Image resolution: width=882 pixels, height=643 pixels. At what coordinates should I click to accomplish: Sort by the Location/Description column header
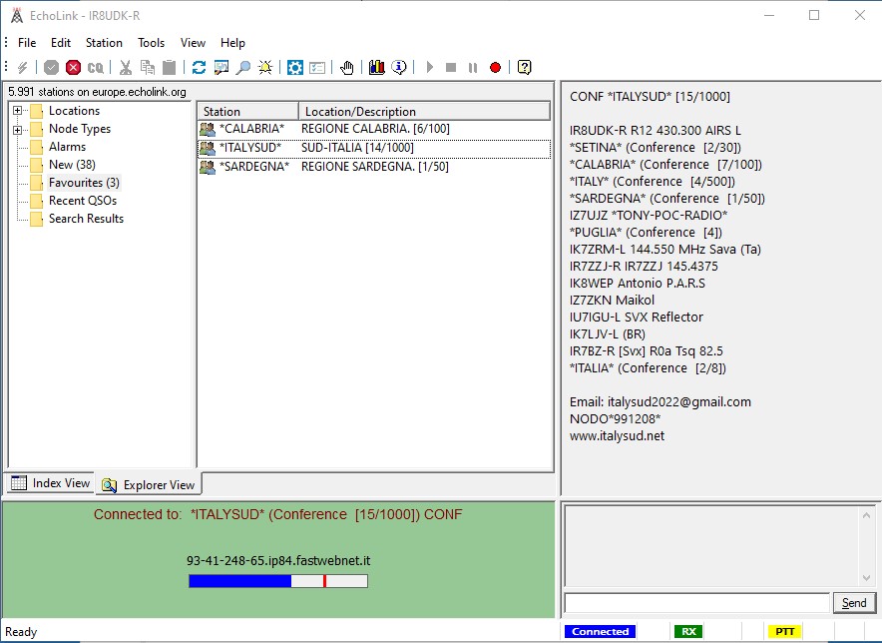[424, 112]
